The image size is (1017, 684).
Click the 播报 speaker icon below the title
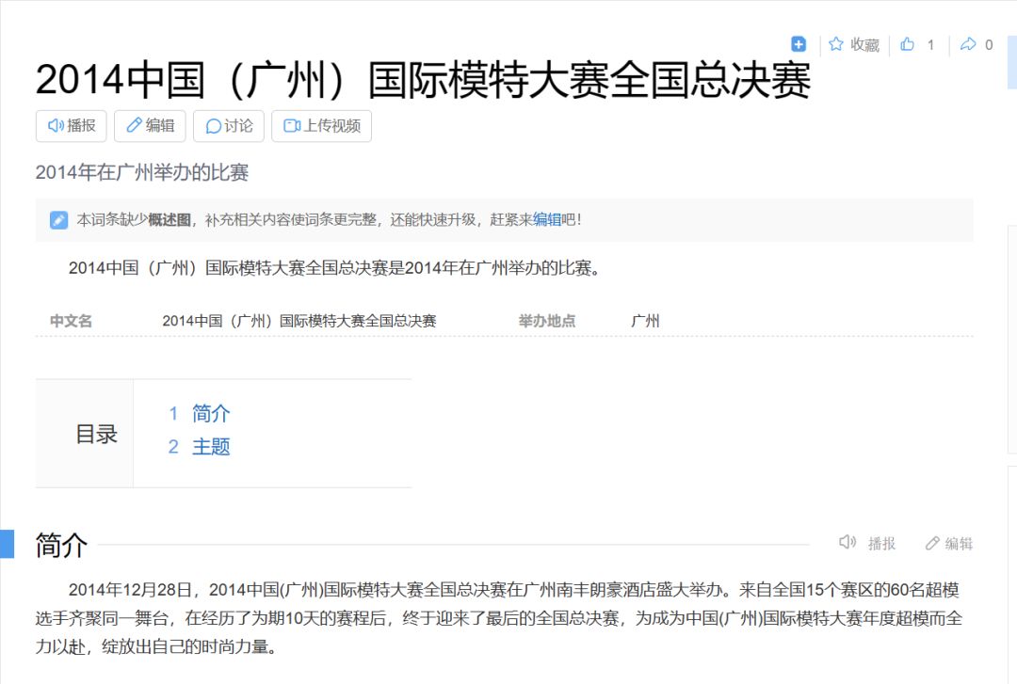54,126
